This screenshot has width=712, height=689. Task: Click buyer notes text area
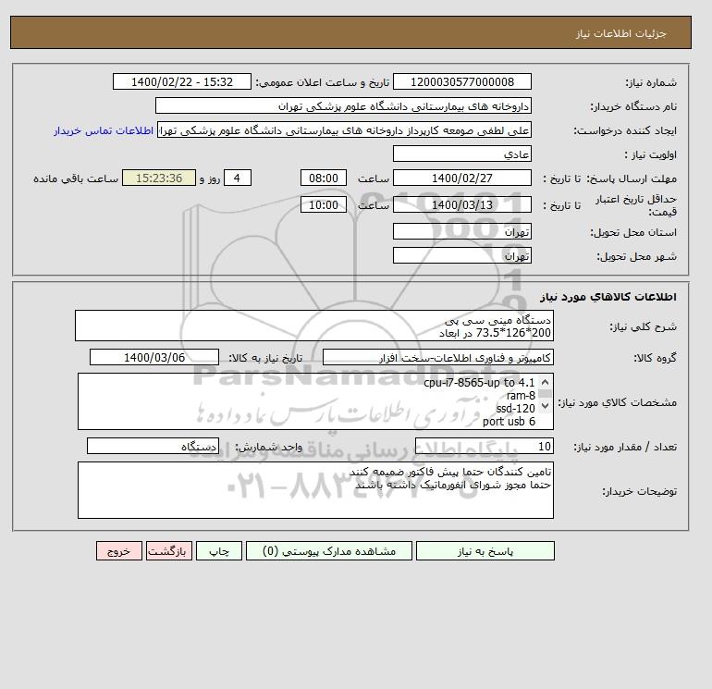pos(315,490)
